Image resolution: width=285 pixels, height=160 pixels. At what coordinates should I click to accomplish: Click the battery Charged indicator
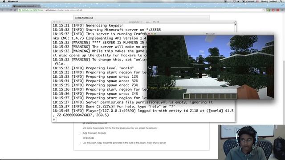[x=248, y=1]
